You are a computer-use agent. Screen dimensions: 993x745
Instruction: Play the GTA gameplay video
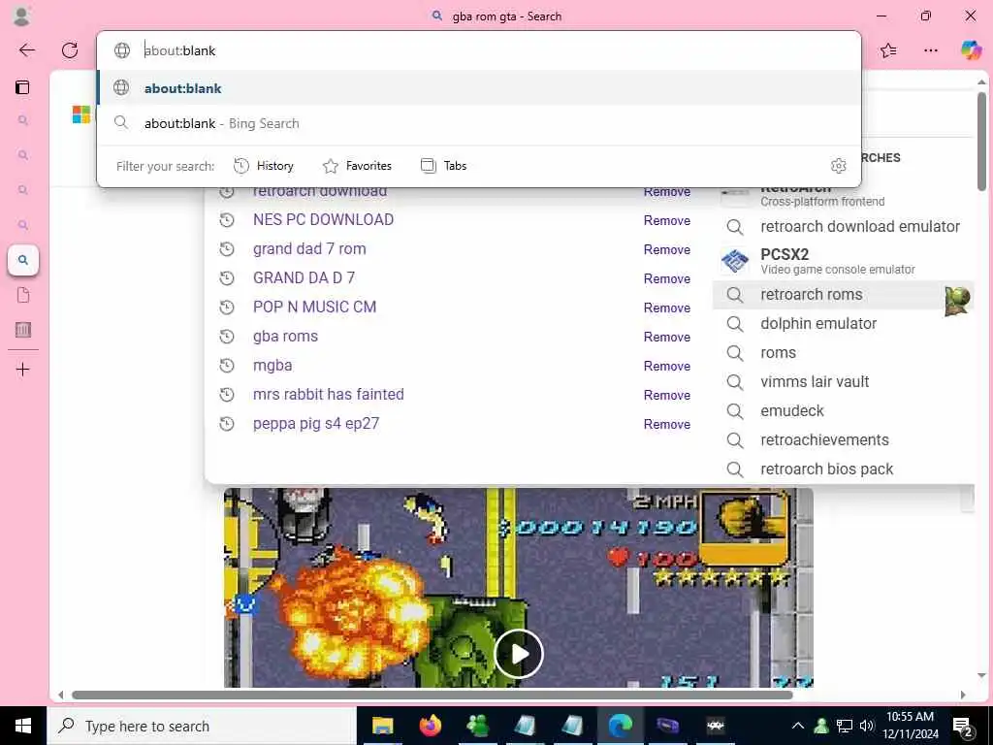pyautogui.click(x=519, y=654)
